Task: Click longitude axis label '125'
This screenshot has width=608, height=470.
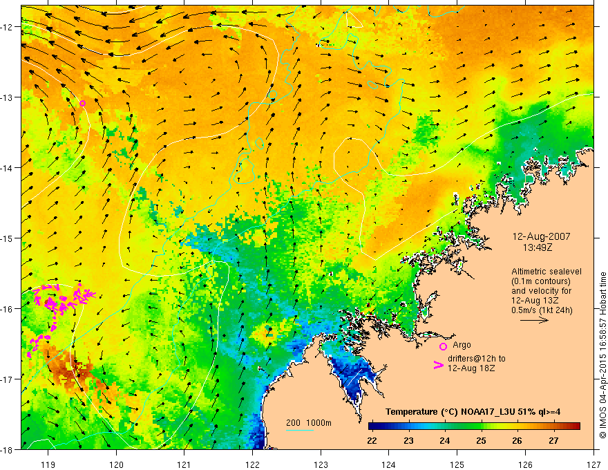Action: tap(457, 464)
